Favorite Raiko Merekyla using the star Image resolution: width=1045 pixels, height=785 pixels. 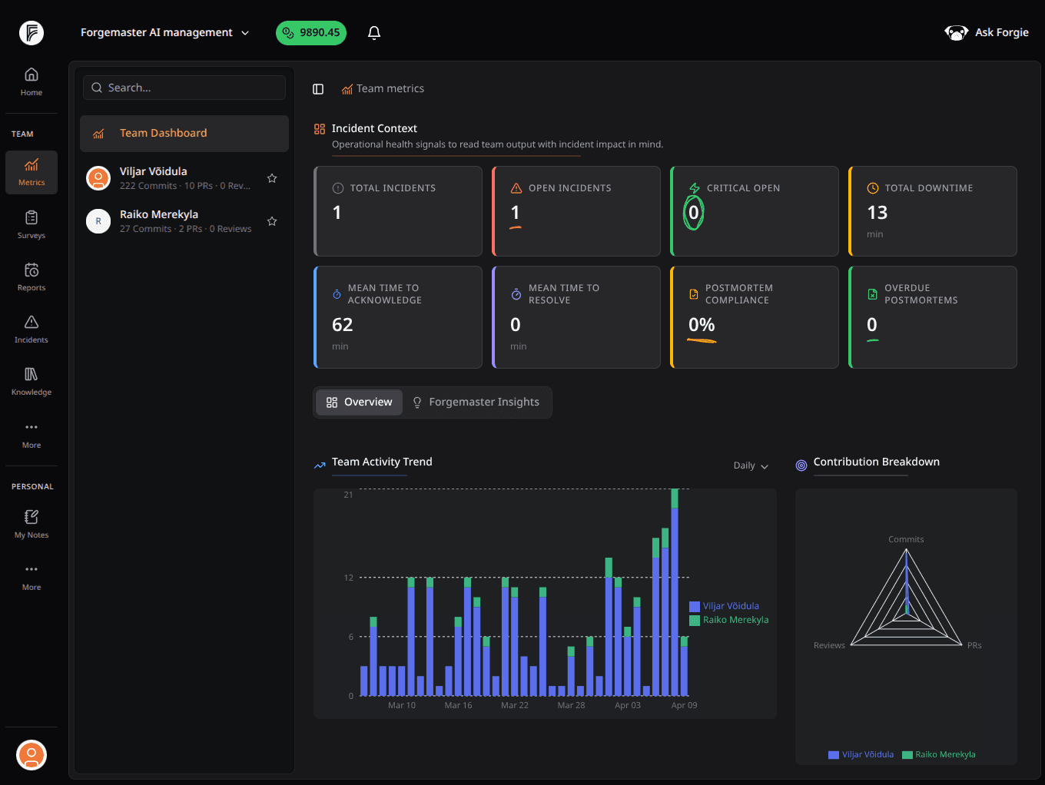272,220
